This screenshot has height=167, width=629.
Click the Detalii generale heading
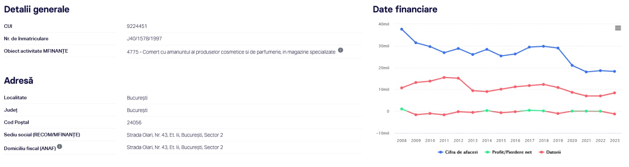[37, 9]
